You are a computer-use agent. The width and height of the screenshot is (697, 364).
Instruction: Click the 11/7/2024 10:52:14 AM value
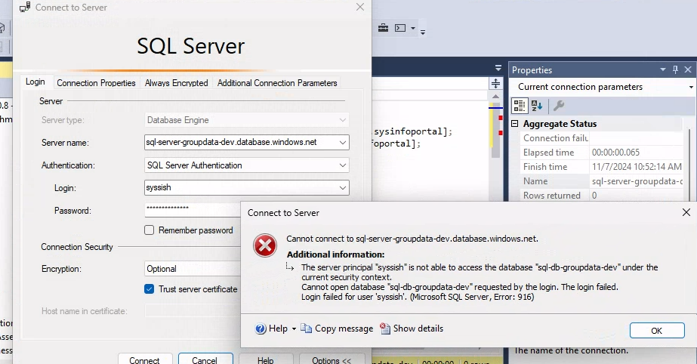tap(637, 167)
